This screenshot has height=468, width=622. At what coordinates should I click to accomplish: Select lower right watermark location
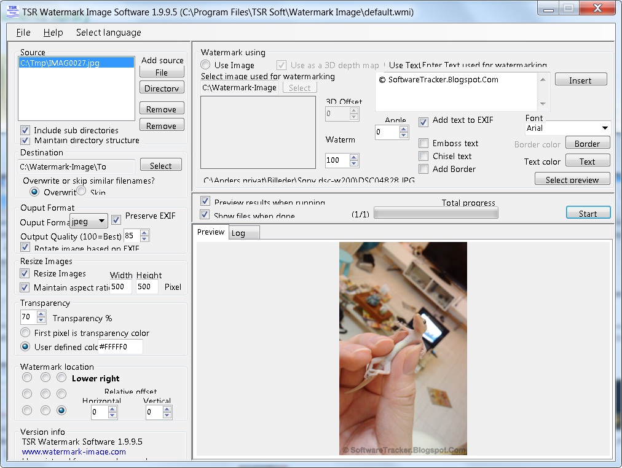[61, 410]
